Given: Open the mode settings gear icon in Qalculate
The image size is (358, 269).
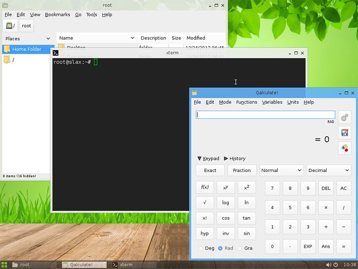Looking at the screenshot, I should [x=344, y=117].
